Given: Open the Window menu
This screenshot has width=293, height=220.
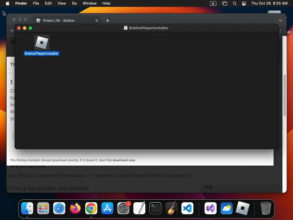Looking at the screenshot, I should pyautogui.click(x=90, y=3).
